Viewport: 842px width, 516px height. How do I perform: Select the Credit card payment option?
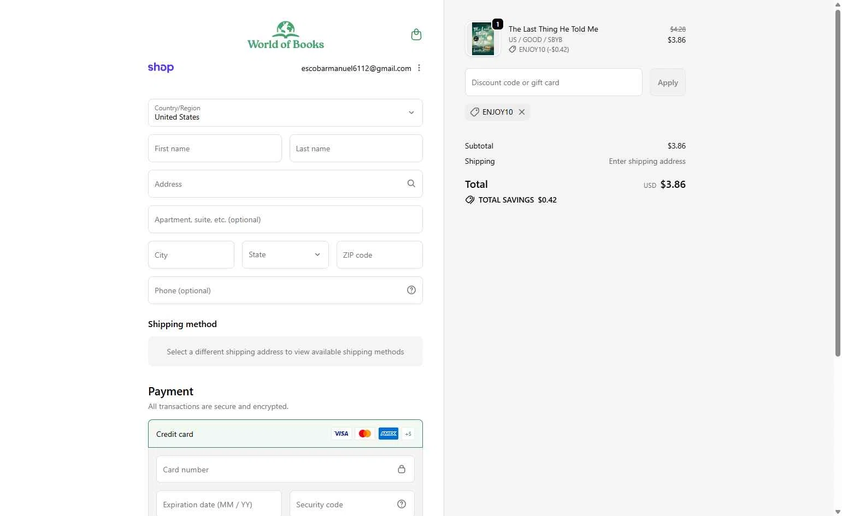pyautogui.click(x=285, y=434)
